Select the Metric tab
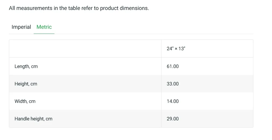 tap(44, 27)
